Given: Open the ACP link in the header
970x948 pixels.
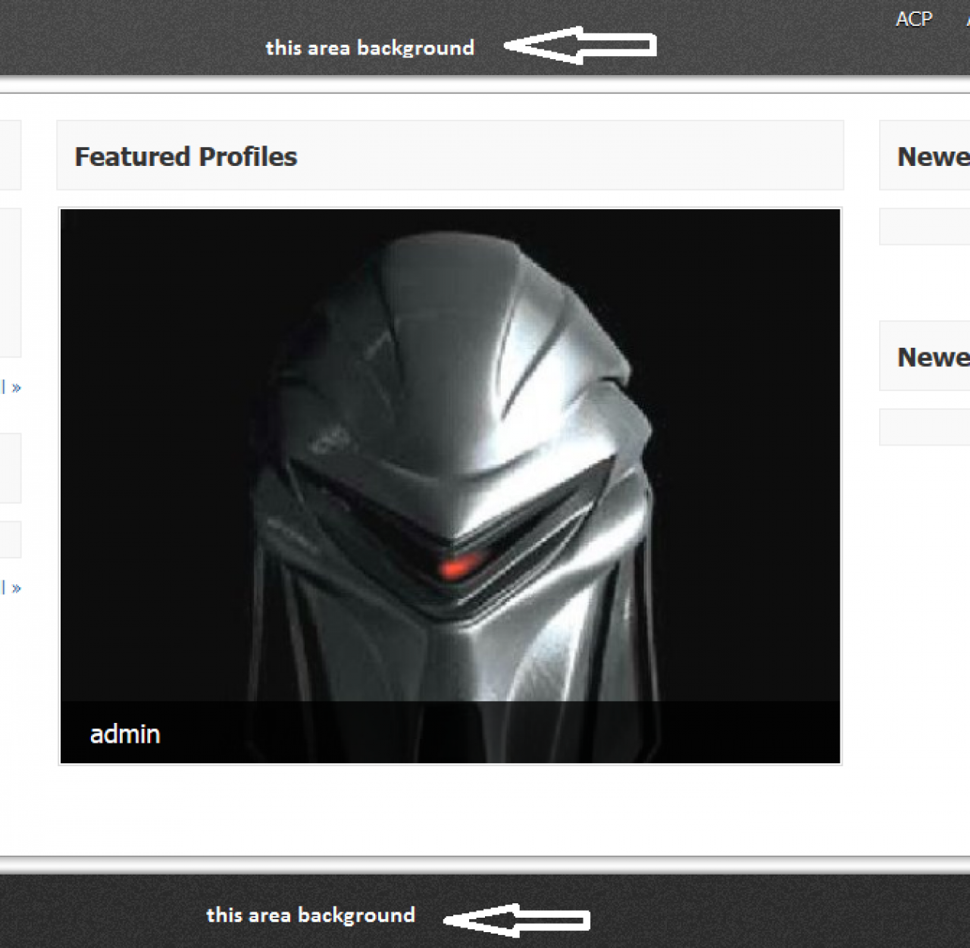Looking at the screenshot, I should click(x=913, y=19).
